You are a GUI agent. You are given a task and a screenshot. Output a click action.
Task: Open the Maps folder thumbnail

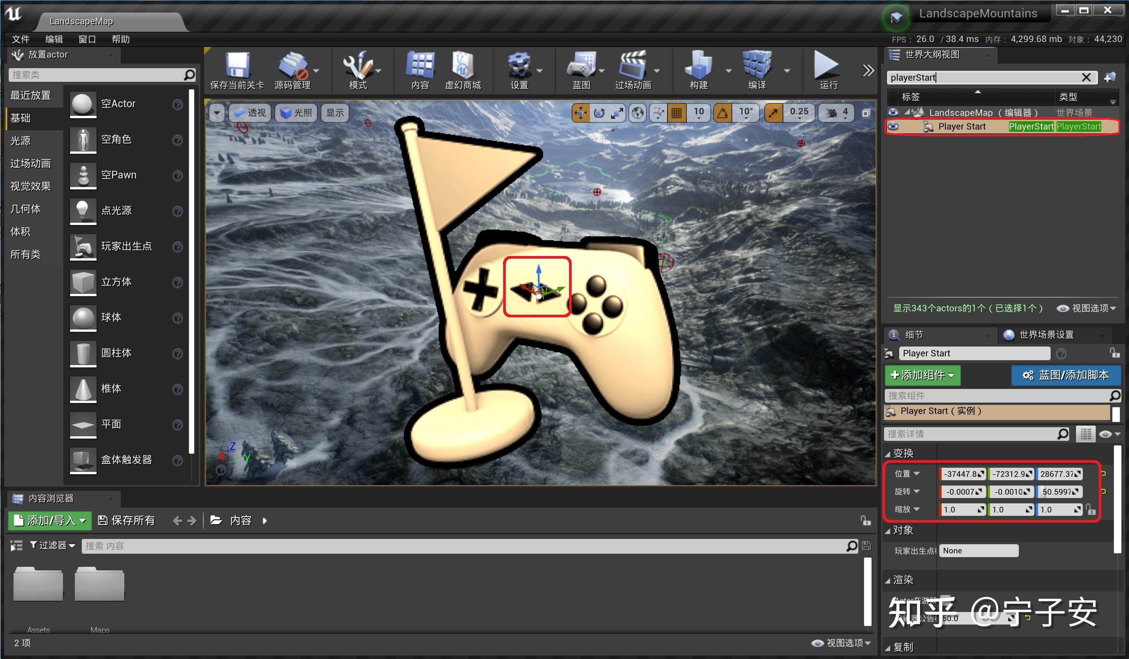(100, 584)
